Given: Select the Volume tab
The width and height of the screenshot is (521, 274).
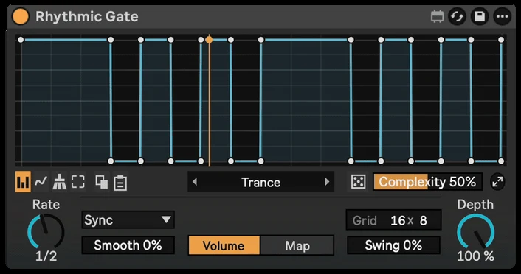Looking at the screenshot, I should point(224,245).
